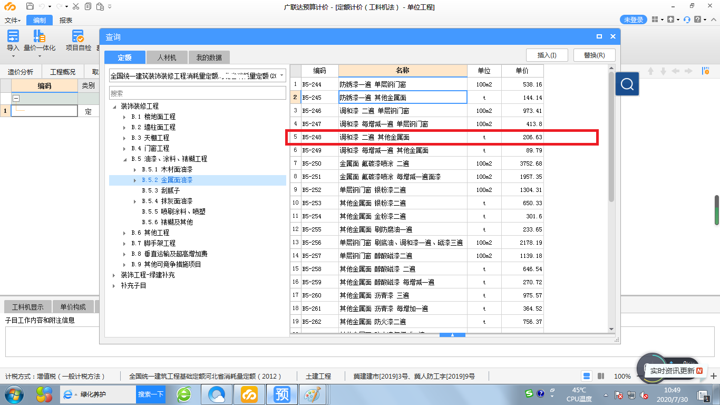Click the redo arrow icon
This screenshot has height=405, width=720.
tap(60, 6)
